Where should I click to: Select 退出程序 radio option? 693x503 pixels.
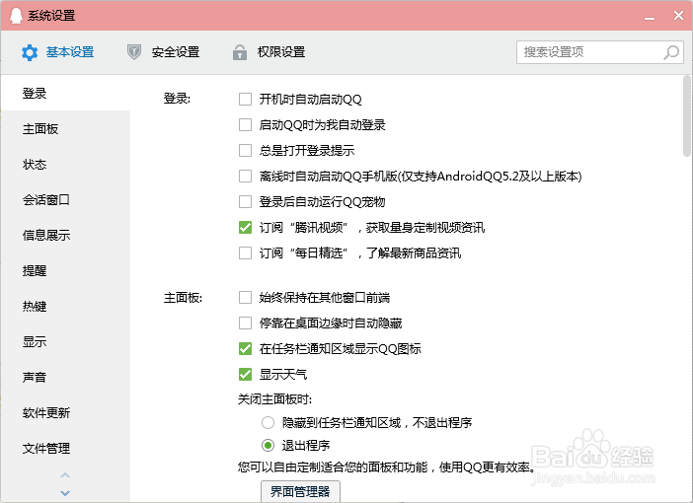pyautogui.click(x=268, y=445)
